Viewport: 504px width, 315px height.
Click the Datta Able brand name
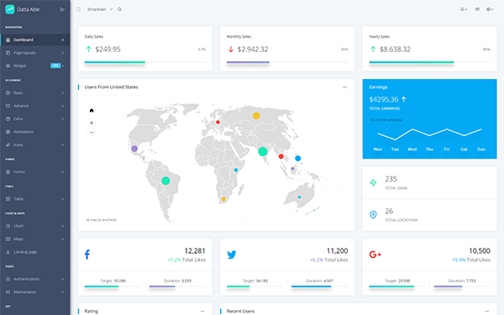[x=29, y=9]
